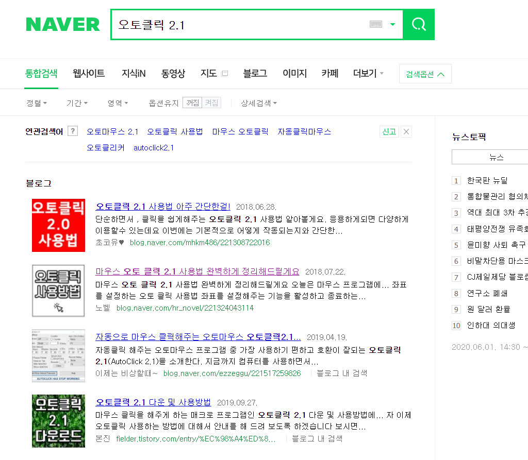
Task: Click the 신고 report button
Action: tap(389, 131)
